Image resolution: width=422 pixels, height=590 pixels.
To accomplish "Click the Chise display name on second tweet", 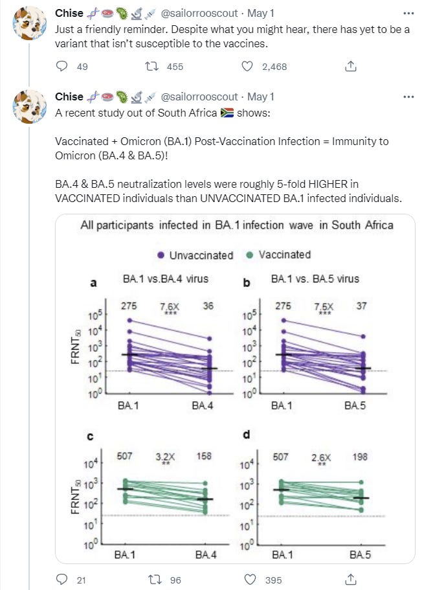I will click(69, 96).
